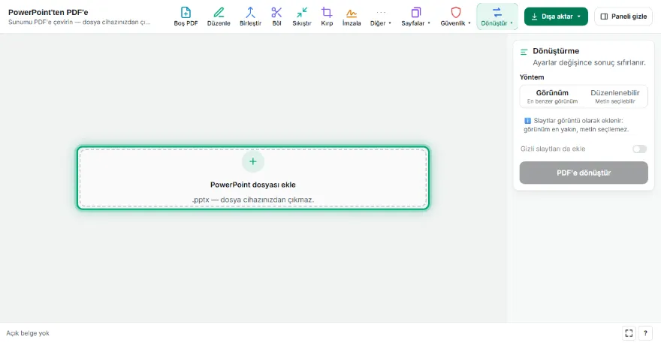Click the PowerPoint'ten PDF'e title
Image resolution: width=661 pixels, height=343 pixels.
click(48, 12)
